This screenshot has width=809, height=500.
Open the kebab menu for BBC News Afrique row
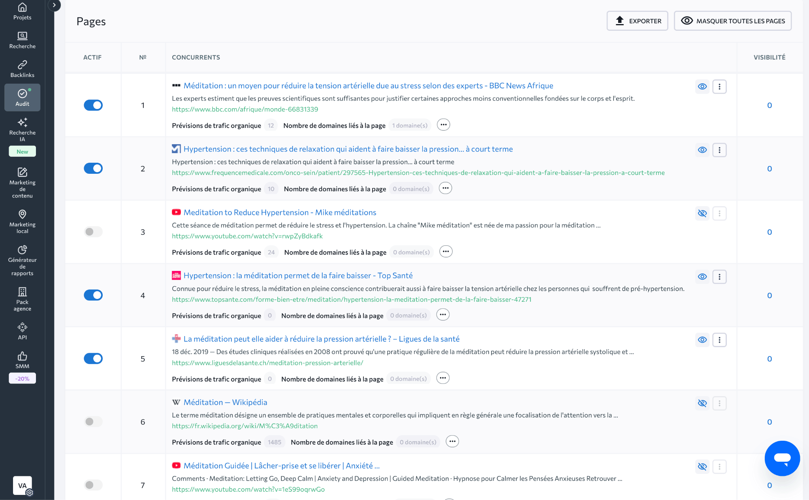(719, 86)
